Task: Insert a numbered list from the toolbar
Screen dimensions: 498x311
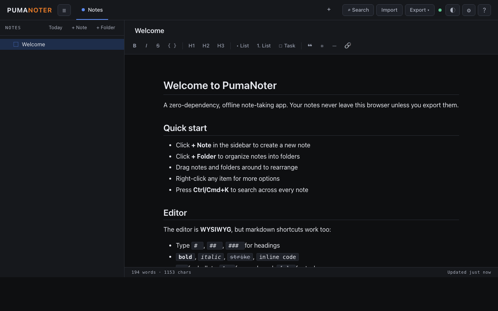Action: 264,46
